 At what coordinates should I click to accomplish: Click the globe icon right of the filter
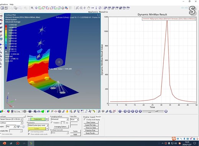pos(23,126)
